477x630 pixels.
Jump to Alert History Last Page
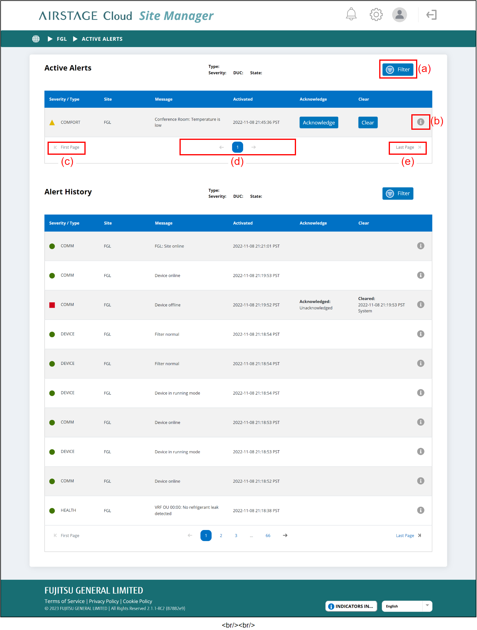point(408,536)
